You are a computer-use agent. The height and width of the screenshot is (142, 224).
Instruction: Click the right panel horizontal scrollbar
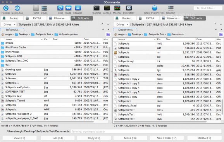pyautogui.click(x=160, y=121)
